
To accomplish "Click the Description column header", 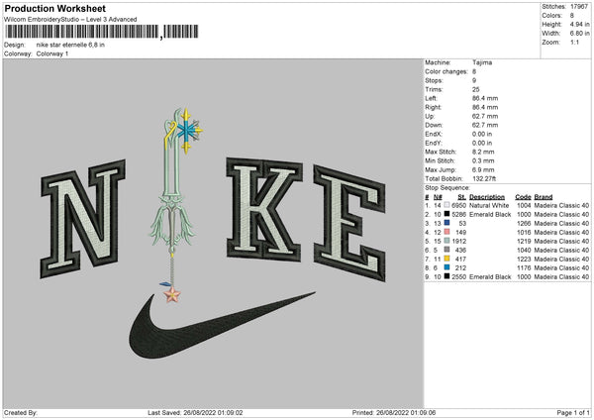I will tap(487, 197).
